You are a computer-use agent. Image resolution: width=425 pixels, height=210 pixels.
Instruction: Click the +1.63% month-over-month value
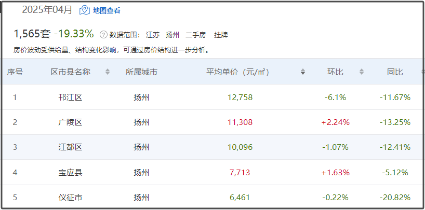point(335,172)
